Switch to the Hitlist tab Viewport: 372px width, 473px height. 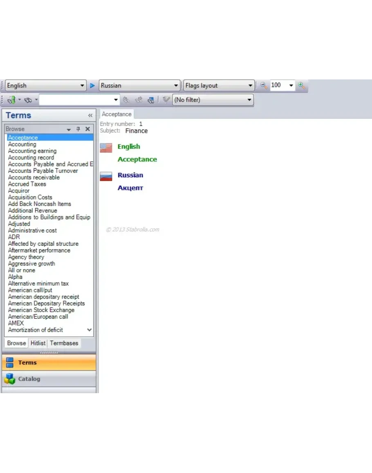38,343
